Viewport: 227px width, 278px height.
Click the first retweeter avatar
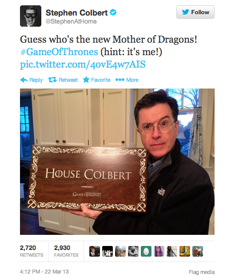tap(95, 251)
